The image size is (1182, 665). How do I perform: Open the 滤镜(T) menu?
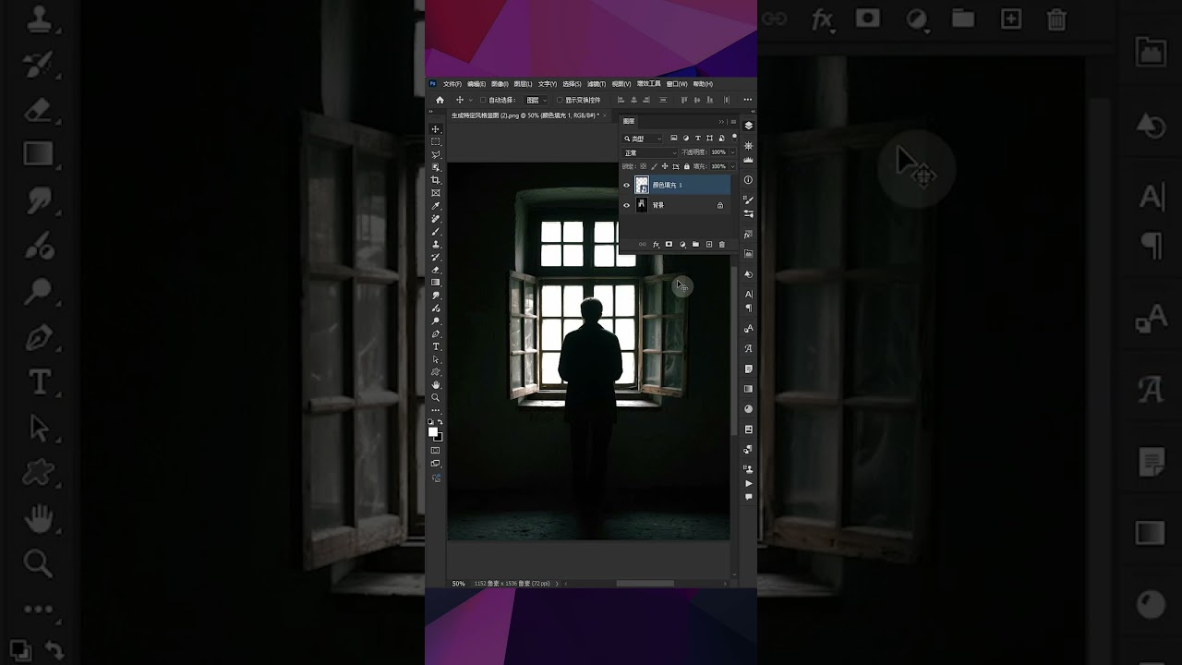(x=597, y=84)
